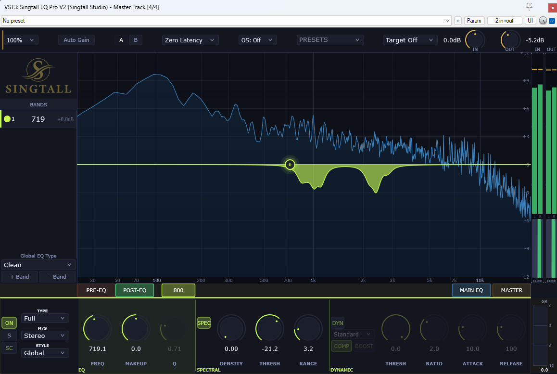Viewport: 557px width, 374px height.
Task: Open the No preset host dropdown
Action: (226, 21)
